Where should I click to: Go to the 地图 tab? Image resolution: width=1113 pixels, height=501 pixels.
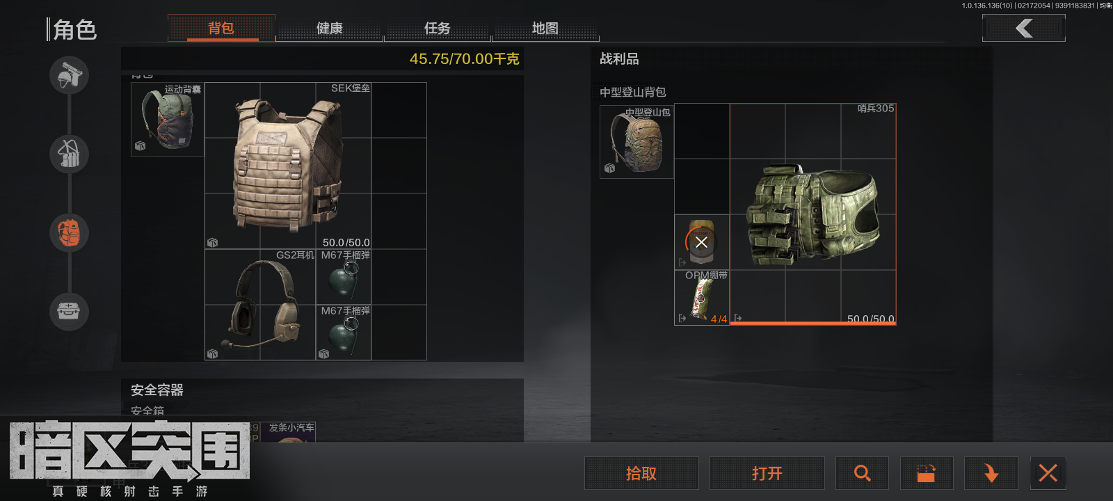(x=545, y=29)
